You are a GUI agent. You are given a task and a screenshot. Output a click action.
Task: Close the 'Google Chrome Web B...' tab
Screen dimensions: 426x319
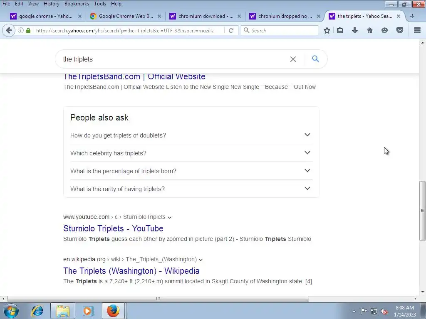click(159, 16)
